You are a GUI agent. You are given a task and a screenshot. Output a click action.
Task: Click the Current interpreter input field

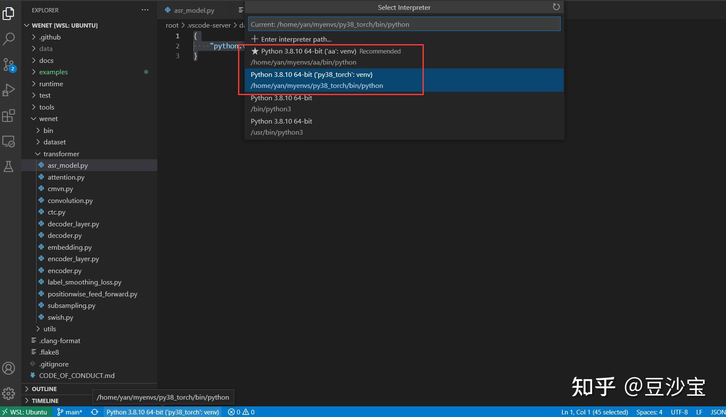click(404, 24)
